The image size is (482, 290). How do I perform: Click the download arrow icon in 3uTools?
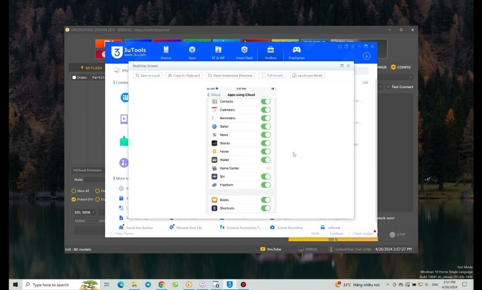click(366, 56)
